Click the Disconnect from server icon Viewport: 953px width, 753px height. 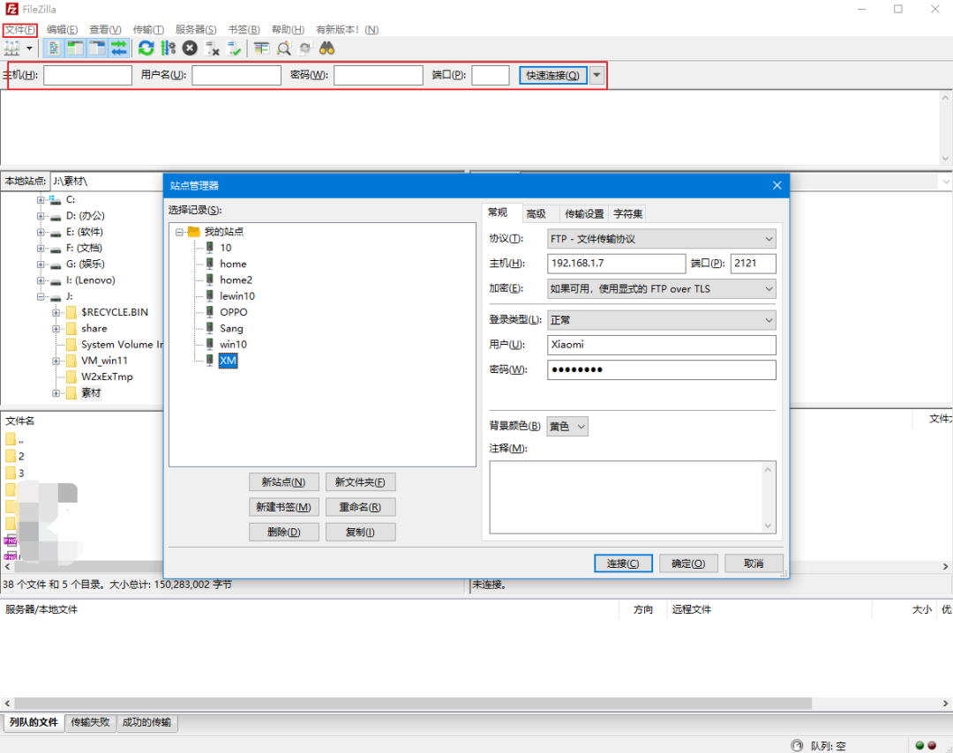click(212, 48)
